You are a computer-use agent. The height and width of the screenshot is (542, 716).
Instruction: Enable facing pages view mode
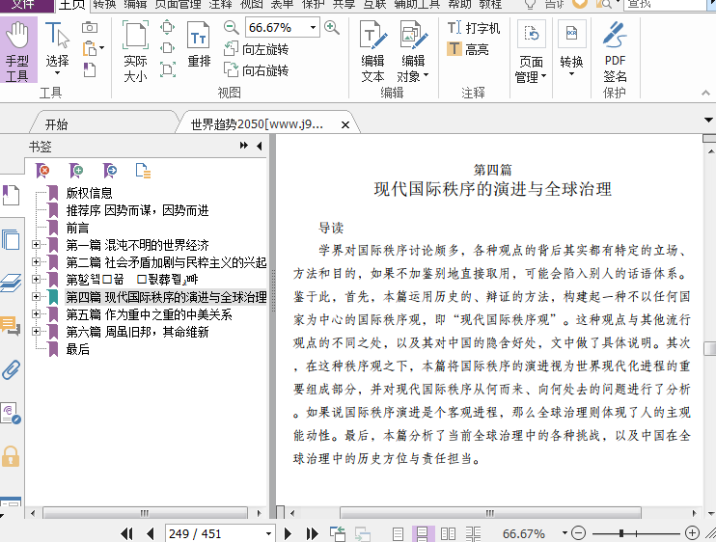448,533
